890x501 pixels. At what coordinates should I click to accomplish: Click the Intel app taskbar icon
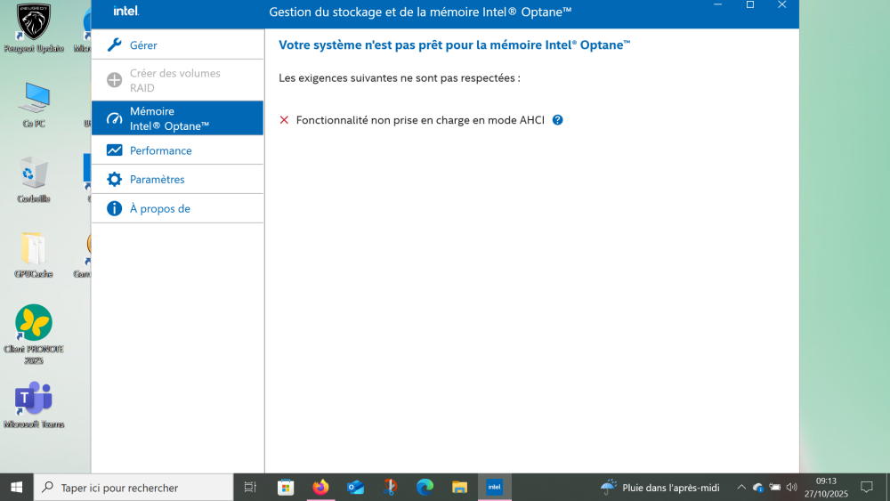tap(494, 488)
